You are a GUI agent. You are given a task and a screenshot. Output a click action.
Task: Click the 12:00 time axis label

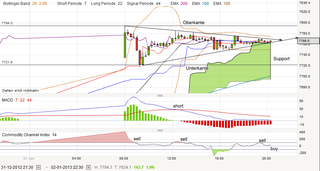172,159
